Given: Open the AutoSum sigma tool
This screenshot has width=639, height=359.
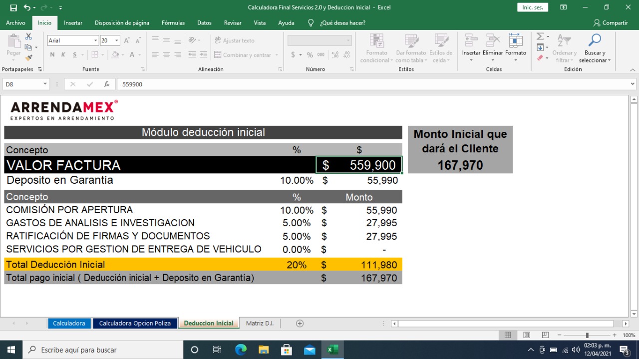Looking at the screenshot, I should tap(540, 36).
